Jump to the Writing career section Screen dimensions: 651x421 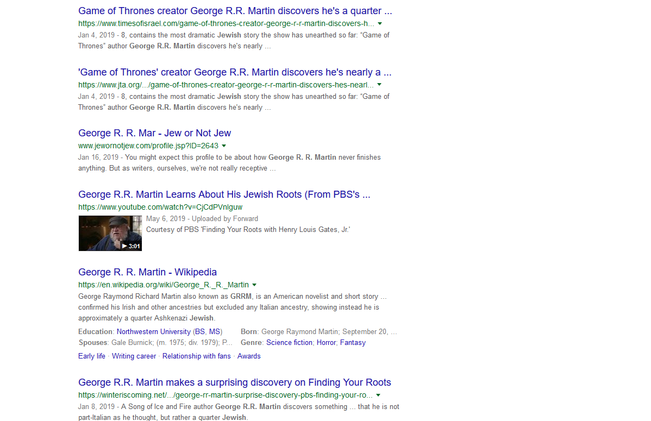[134, 356]
